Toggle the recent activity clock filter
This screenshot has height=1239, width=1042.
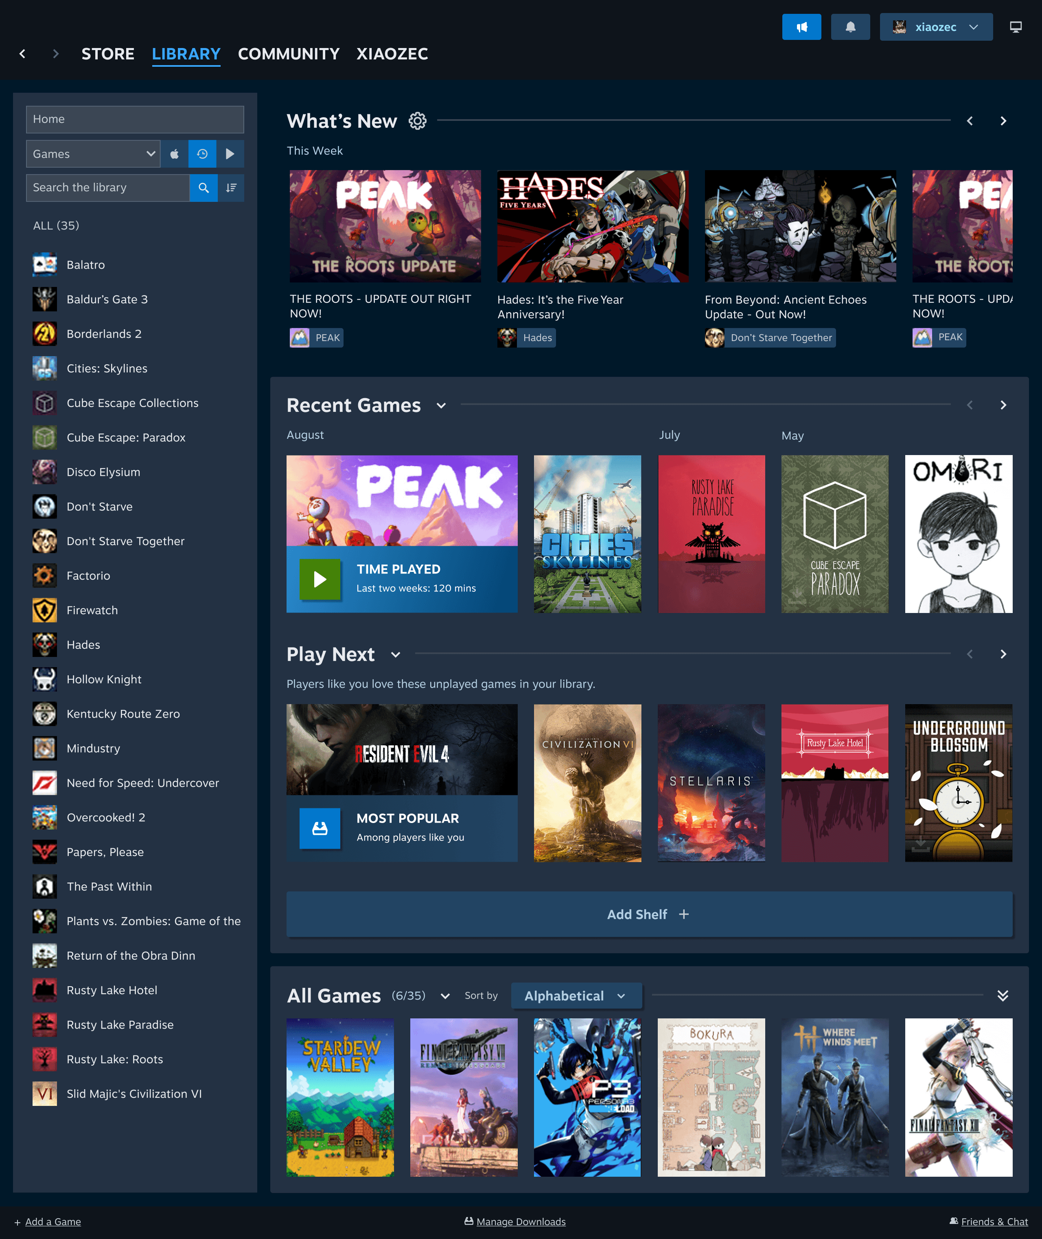(x=202, y=154)
